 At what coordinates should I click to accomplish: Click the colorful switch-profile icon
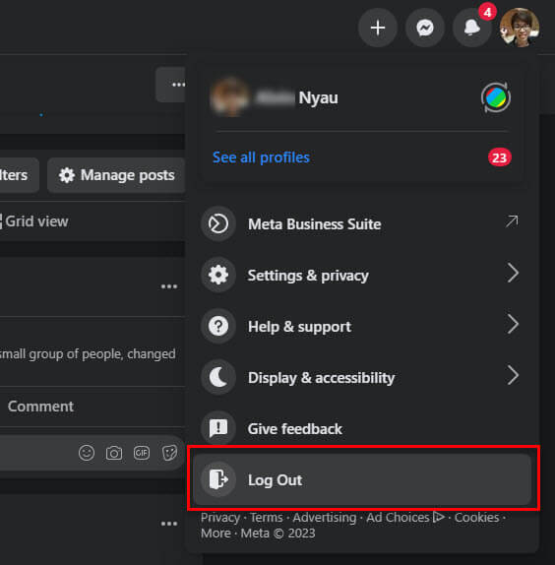pyautogui.click(x=496, y=97)
